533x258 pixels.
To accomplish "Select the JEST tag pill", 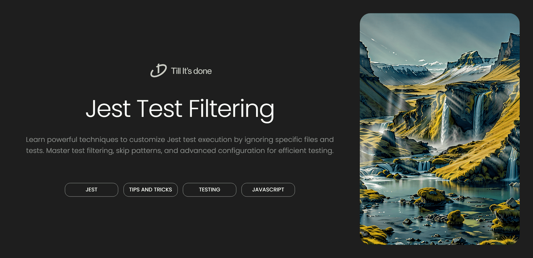I will (x=91, y=190).
